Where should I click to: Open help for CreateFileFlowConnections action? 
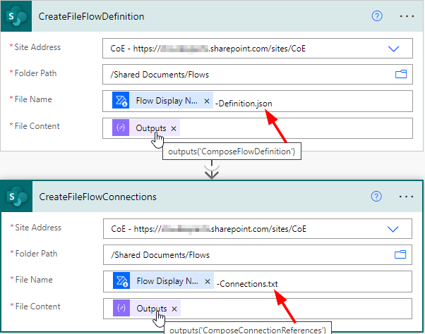377,197
